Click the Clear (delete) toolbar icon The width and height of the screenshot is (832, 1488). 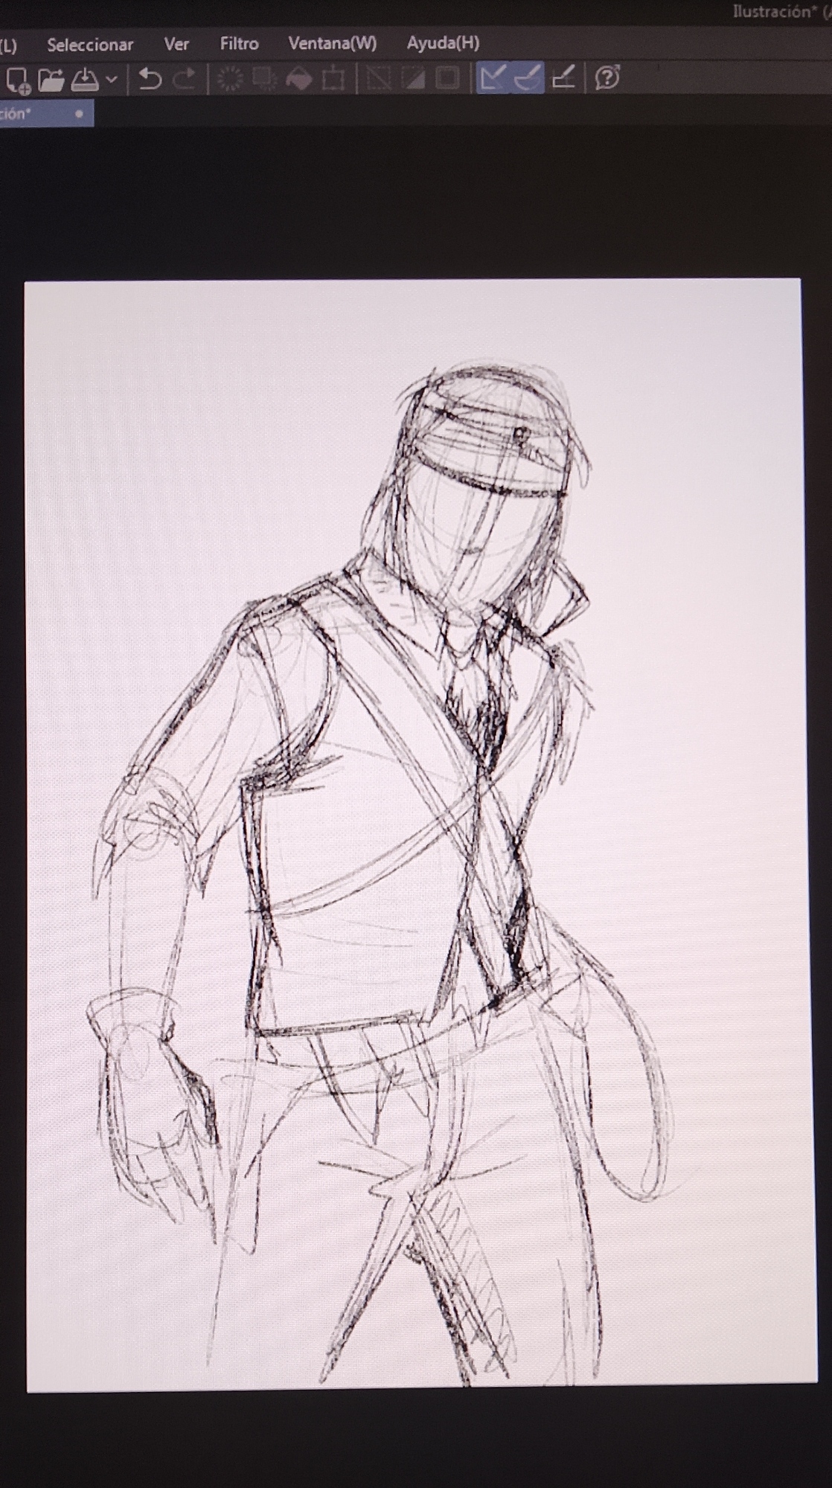pos(230,79)
